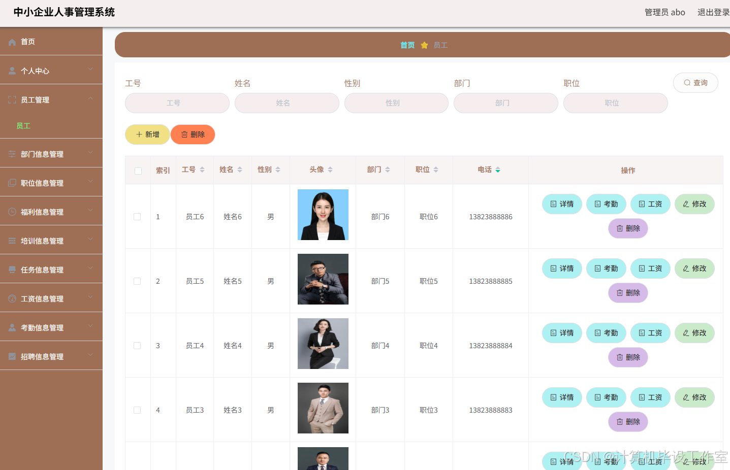Focus the 职位 search field
This screenshot has width=730, height=470.
click(x=616, y=103)
